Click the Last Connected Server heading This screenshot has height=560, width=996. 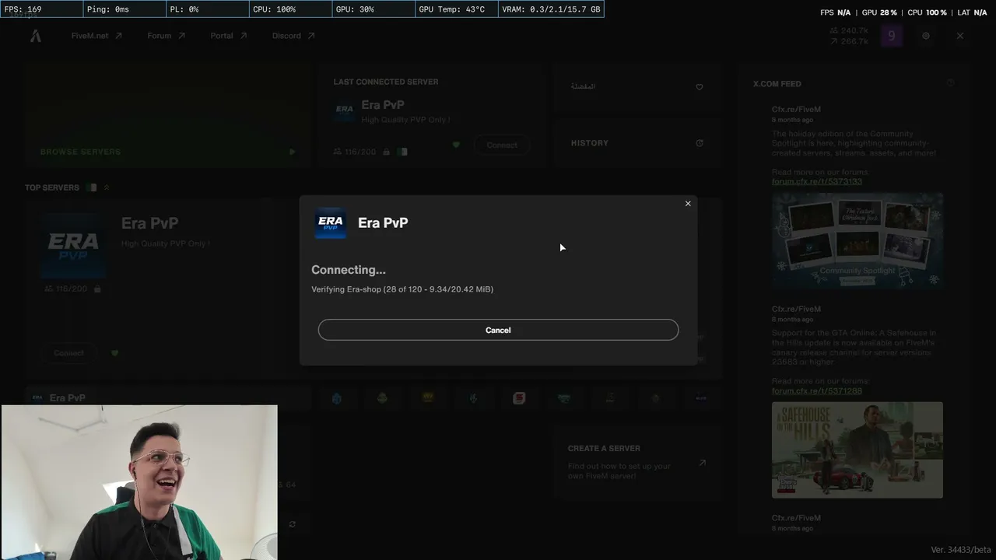(x=386, y=82)
